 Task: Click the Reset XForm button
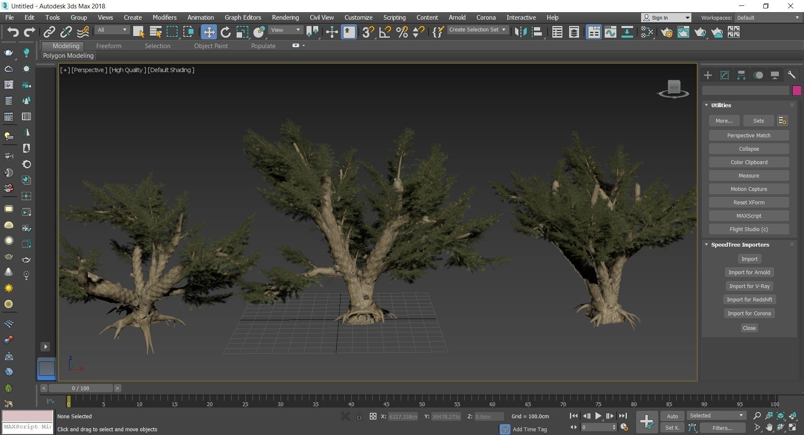(749, 202)
